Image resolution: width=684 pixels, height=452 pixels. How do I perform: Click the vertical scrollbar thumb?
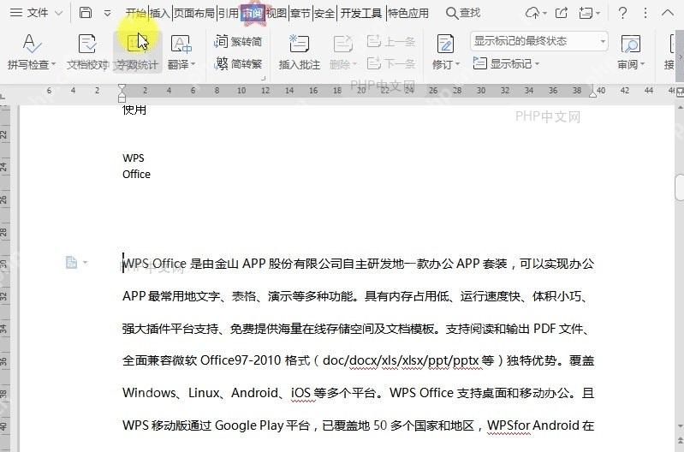[x=679, y=187]
